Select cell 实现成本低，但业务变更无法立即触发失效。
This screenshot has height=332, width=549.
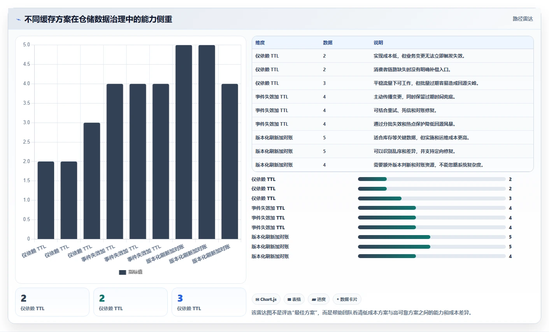[419, 56]
